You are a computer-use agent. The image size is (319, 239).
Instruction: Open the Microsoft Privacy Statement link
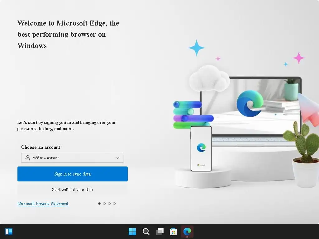coord(43,204)
